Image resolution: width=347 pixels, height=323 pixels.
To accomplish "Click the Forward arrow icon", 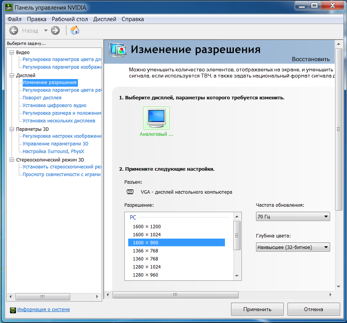I will coord(55,30).
